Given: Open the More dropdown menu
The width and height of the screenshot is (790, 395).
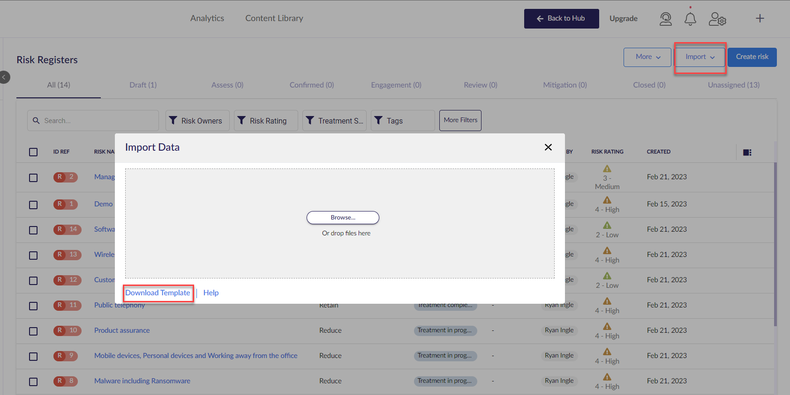Looking at the screenshot, I should [647, 57].
